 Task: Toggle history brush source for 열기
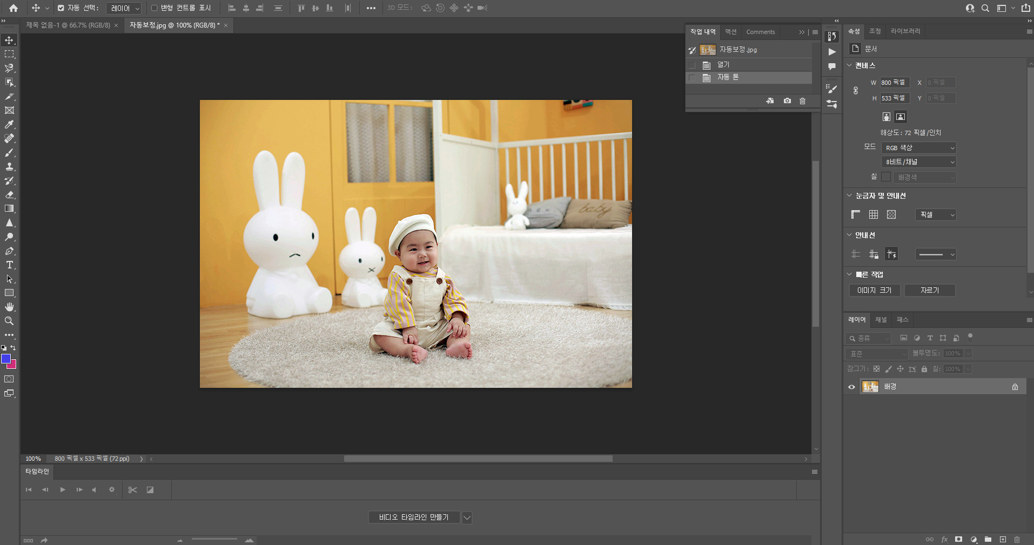point(692,65)
